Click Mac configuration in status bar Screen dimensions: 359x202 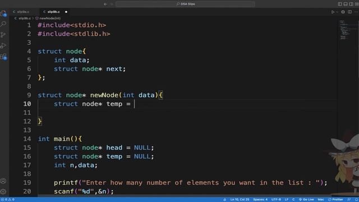[x=321, y=200]
